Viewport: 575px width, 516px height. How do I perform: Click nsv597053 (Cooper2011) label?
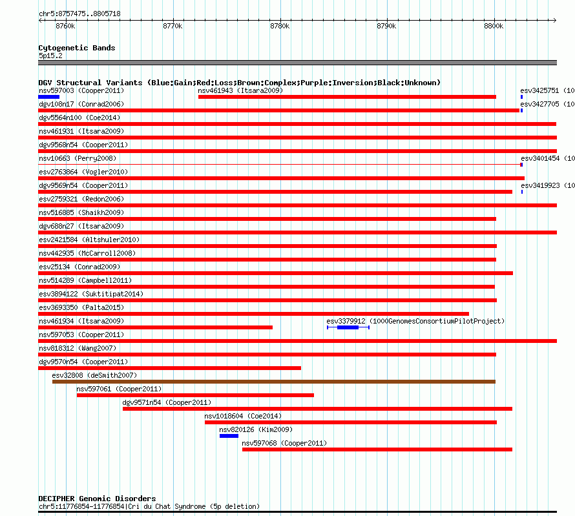click(81, 335)
